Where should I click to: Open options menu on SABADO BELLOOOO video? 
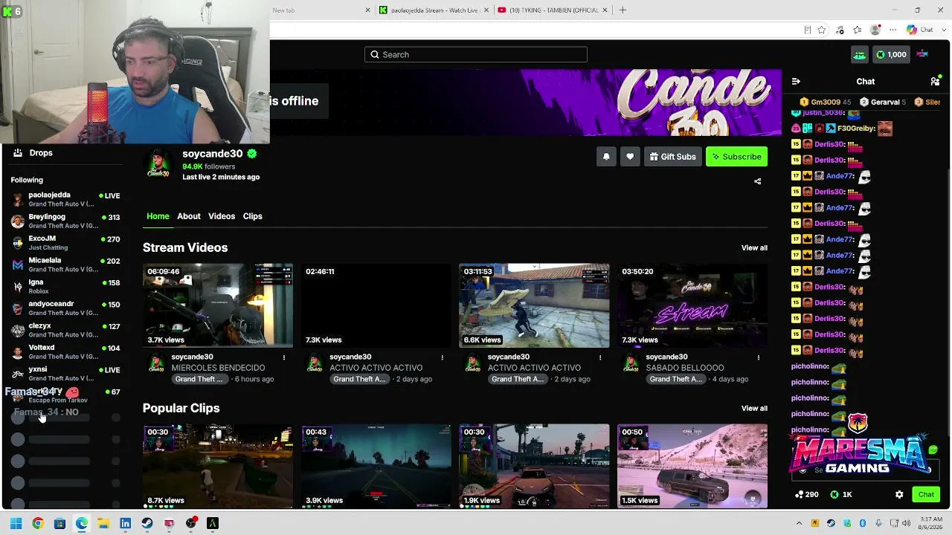click(758, 357)
